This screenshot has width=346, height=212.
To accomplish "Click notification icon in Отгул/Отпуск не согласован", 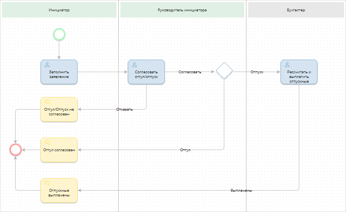I will (x=47, y=102).
